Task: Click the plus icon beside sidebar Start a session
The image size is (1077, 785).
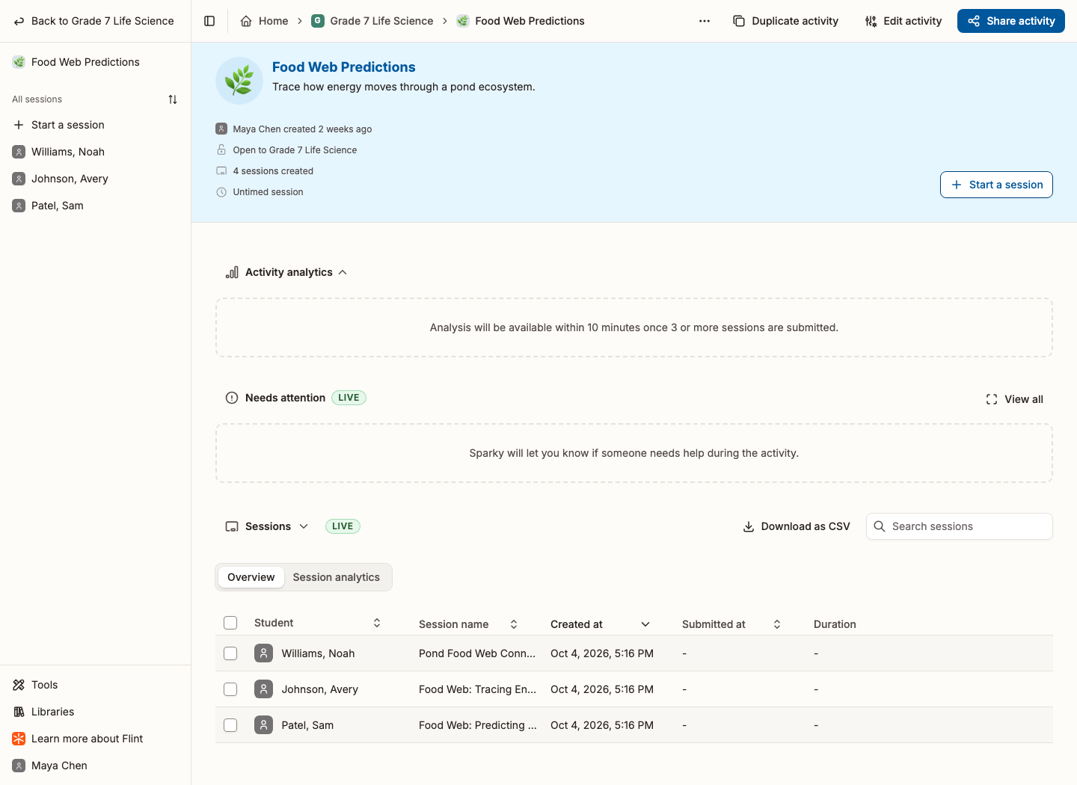Action: 19,125
